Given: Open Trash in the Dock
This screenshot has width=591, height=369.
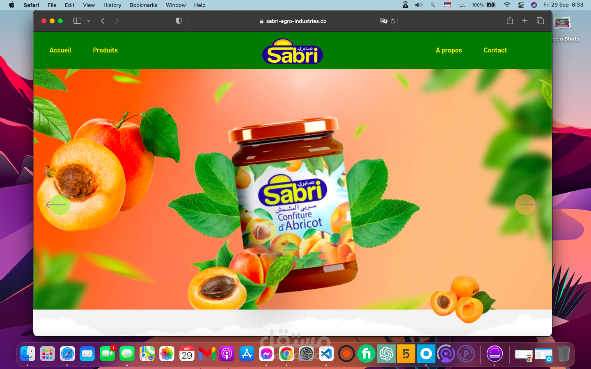Looking at the screenshot, I should (x=564, y=353).
